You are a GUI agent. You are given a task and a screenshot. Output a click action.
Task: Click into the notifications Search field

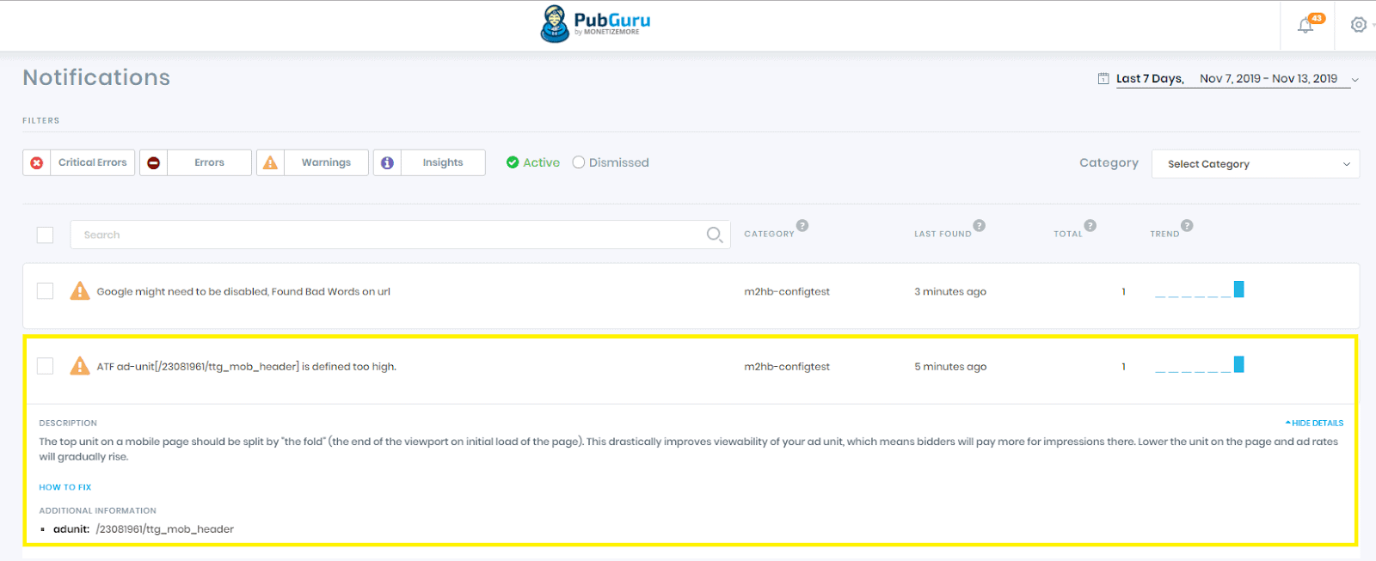click(x=387, y=235)
